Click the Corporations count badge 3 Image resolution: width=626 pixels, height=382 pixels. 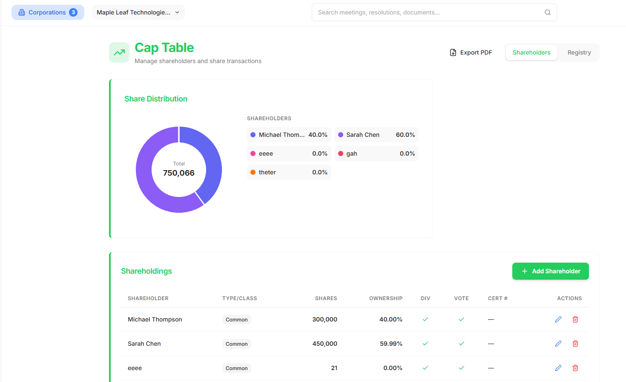pyautogui.click(x=73, y=12)
